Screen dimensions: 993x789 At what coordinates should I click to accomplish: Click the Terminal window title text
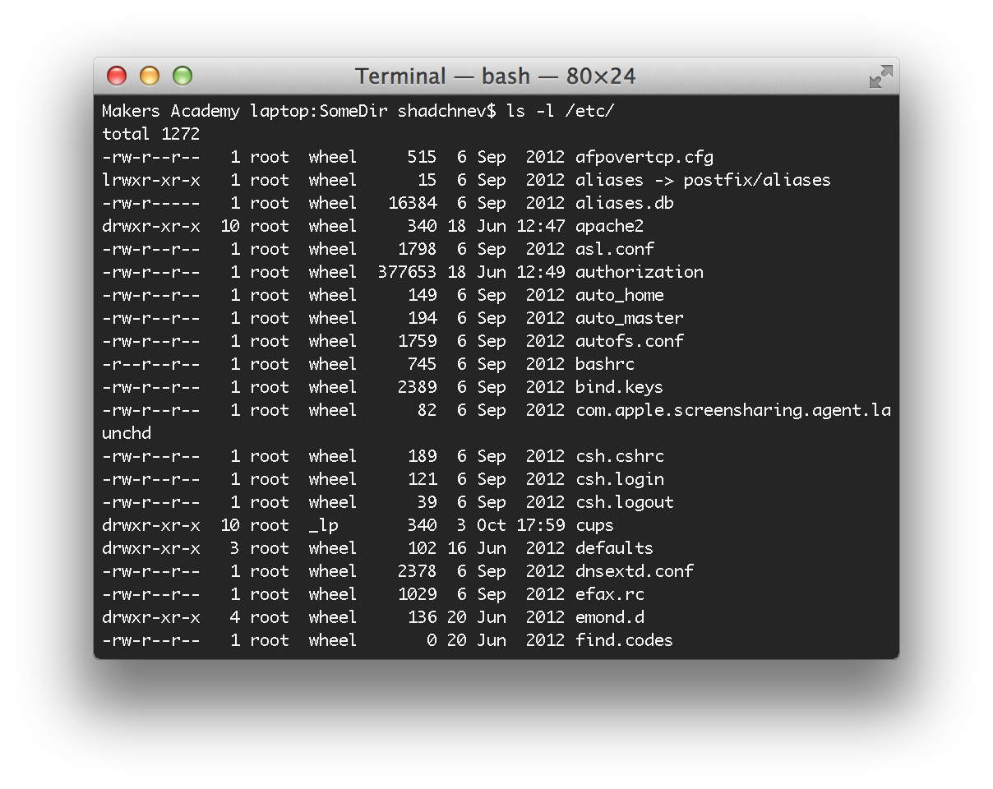click(495, 76)
